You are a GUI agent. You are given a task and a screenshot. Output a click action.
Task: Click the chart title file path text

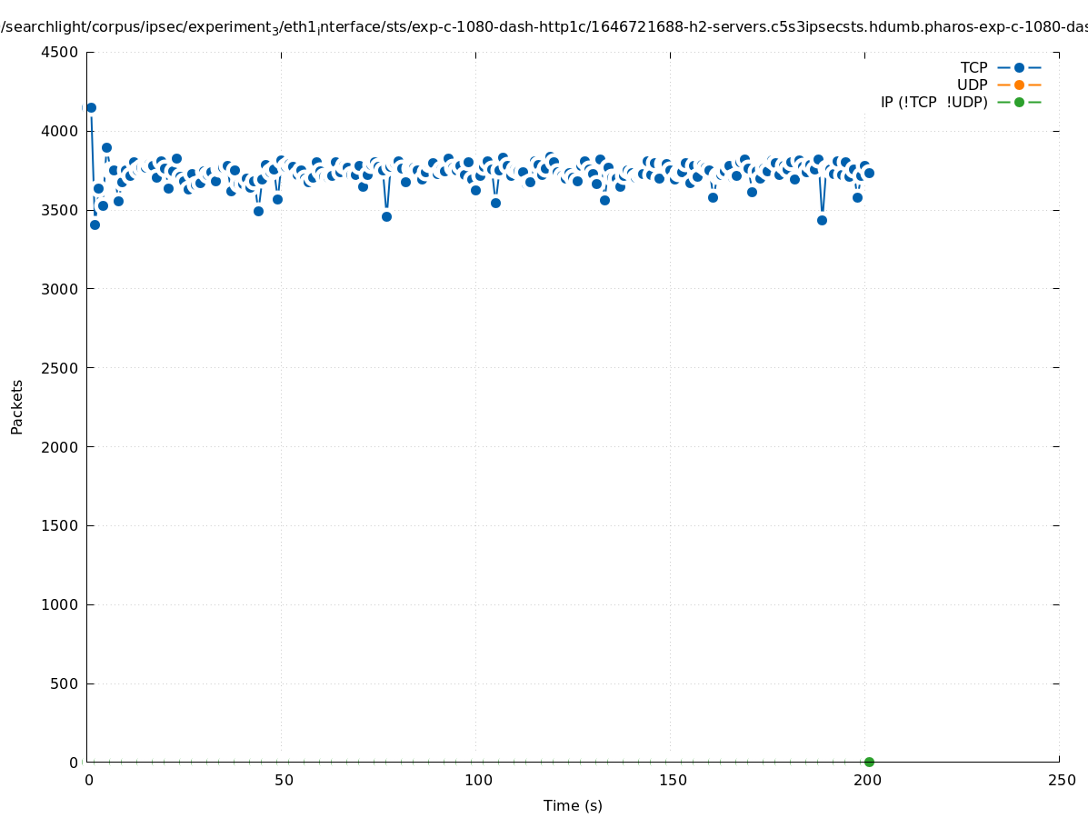click(544, 27)
